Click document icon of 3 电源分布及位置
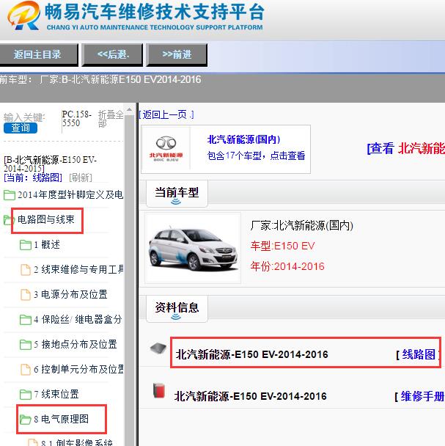The image size is (445, 446). click(x=26, y=295)
